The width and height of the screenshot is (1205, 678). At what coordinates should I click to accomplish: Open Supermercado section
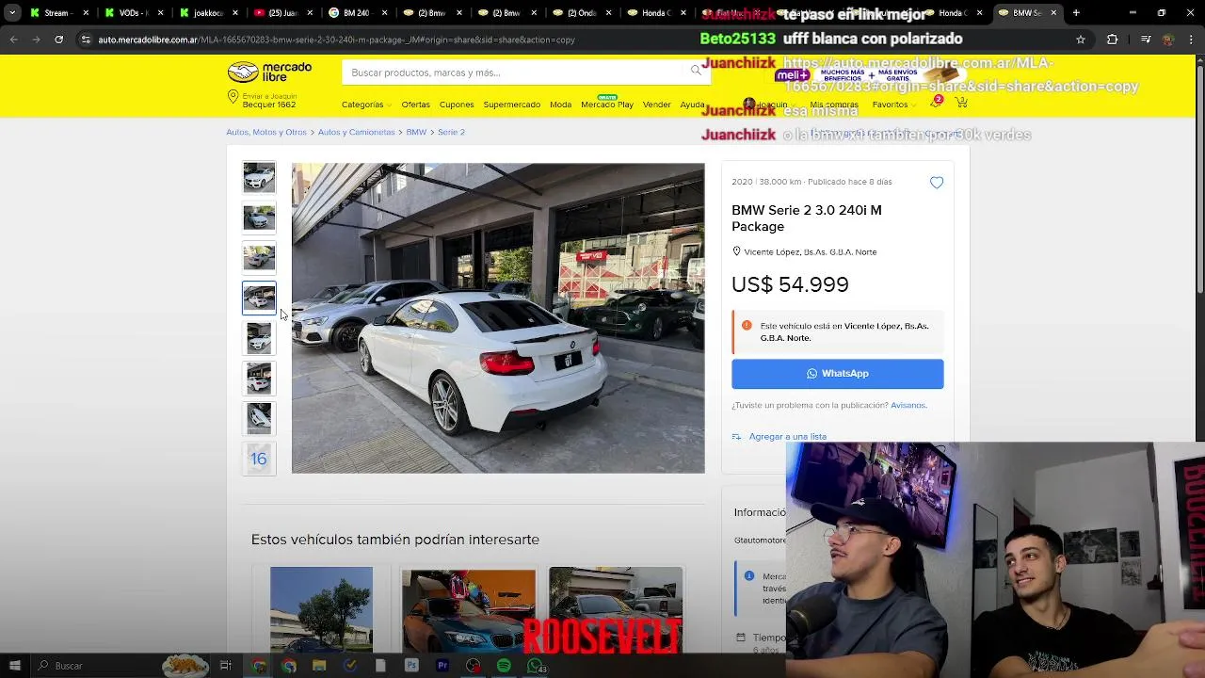(512, 105)
